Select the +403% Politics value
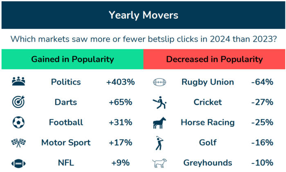 [x=121, y=82]
